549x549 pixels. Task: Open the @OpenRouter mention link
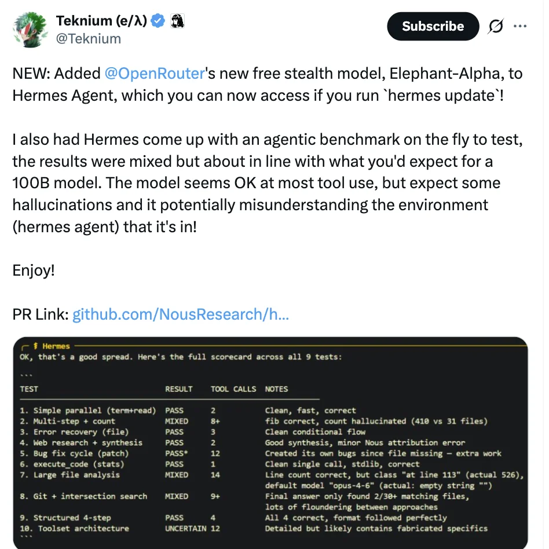(x=155, y=74)
